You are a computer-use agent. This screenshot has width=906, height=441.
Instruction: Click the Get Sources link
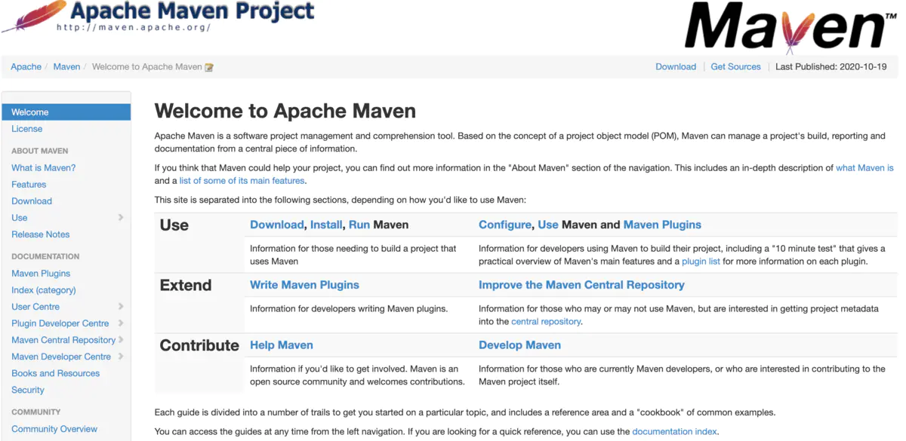pos(736,67)
